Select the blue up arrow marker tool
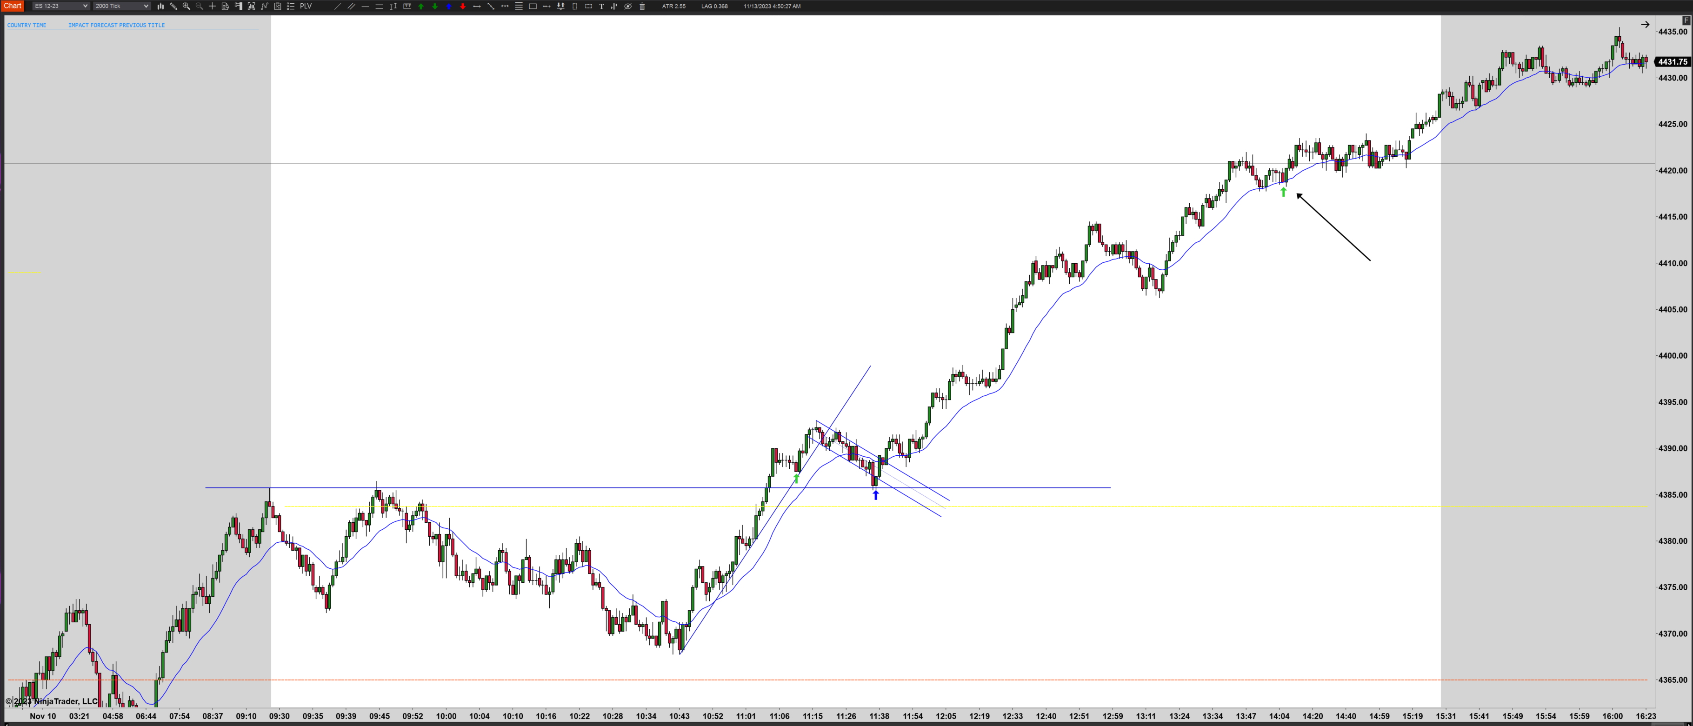 point(449,6)
